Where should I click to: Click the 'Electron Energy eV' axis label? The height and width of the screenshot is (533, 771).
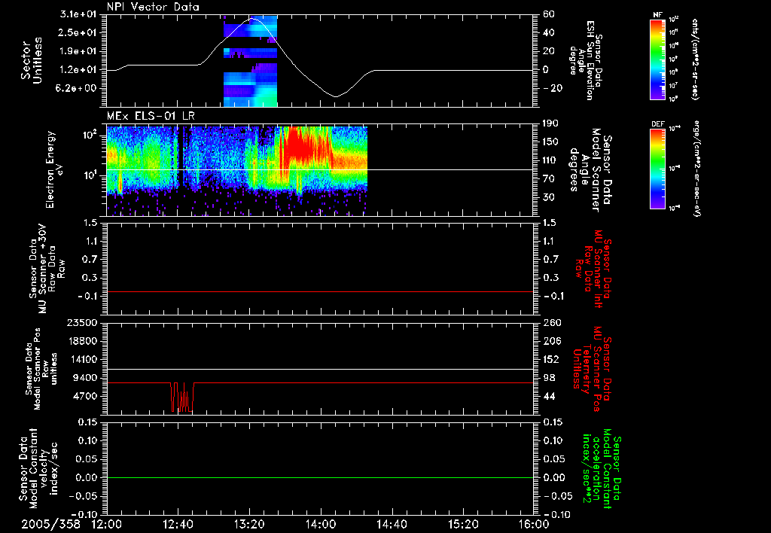[54, 169]
